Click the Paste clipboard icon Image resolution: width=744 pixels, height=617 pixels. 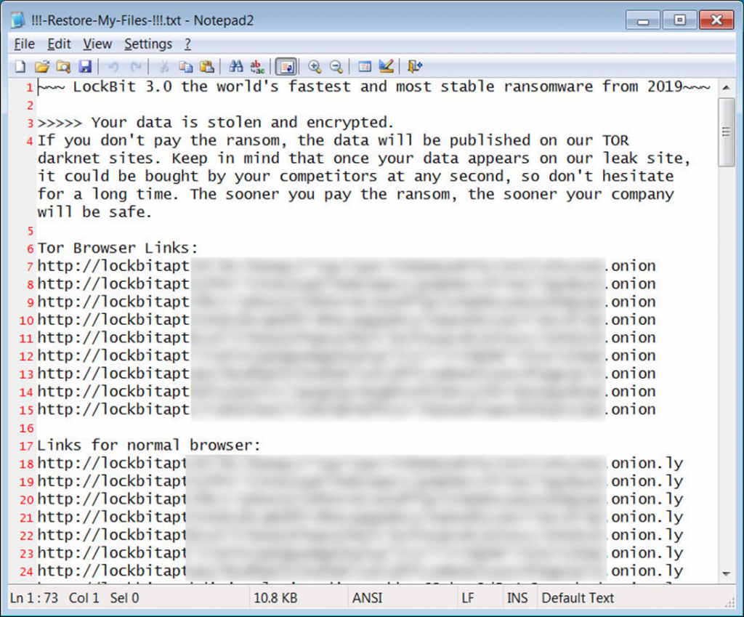[206, 67]
